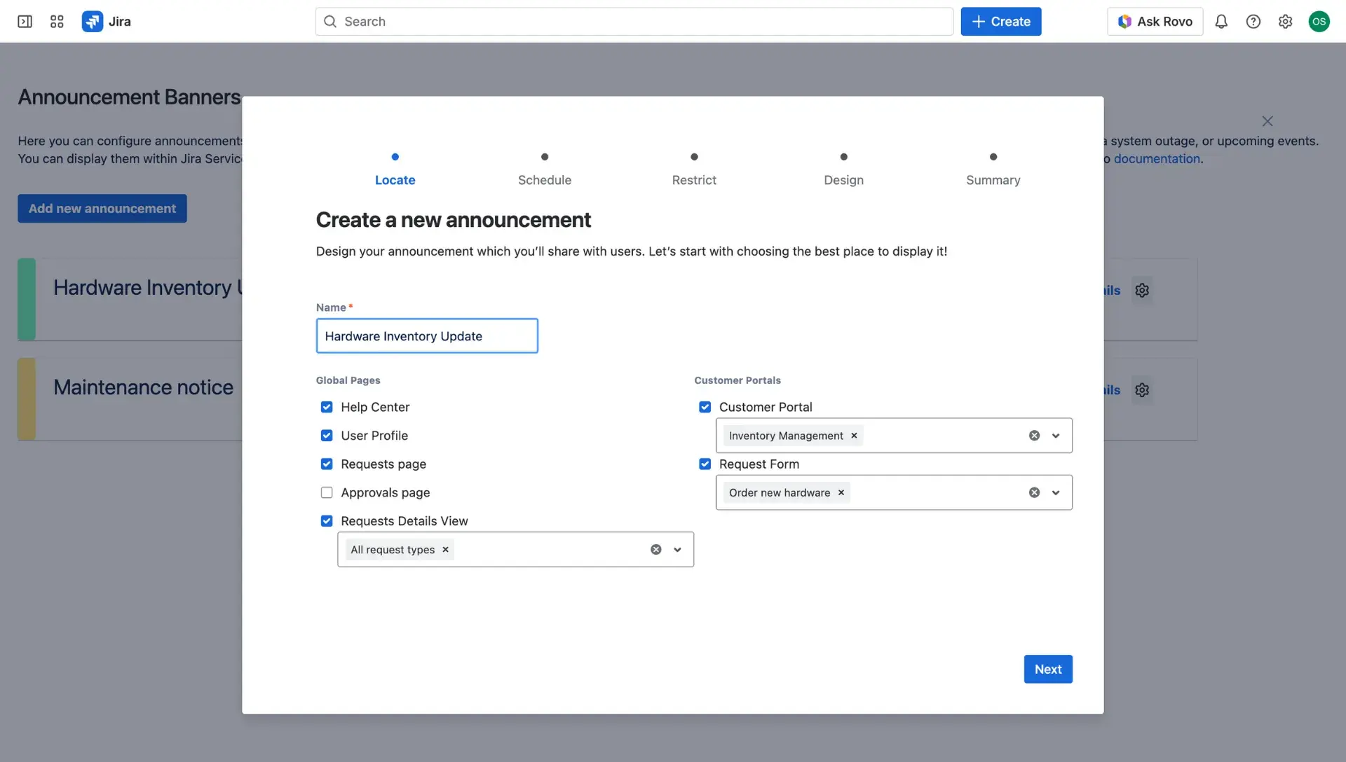Image resolution: width=1346 pixels, height=762 pixels.
Task: Uncheck the Help Center checkbox
Action: tap(327, 406)
